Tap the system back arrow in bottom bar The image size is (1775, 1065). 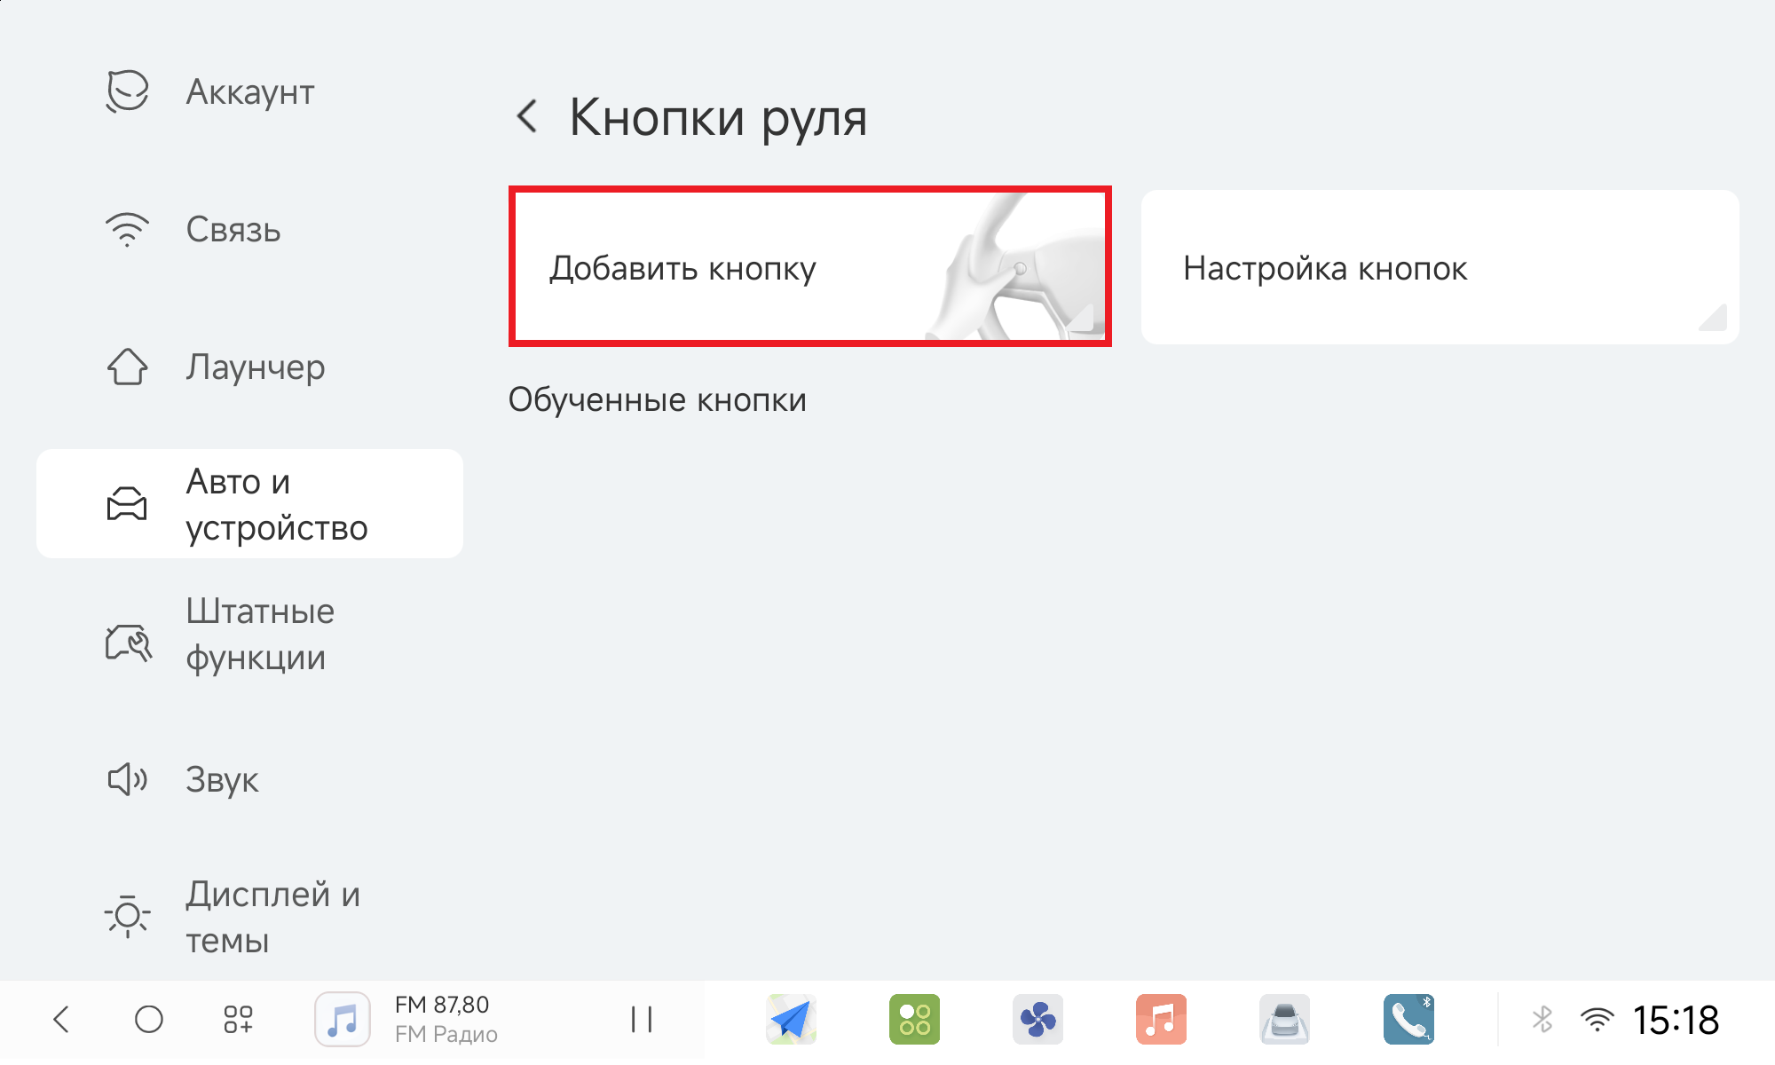pos(61,1019)
